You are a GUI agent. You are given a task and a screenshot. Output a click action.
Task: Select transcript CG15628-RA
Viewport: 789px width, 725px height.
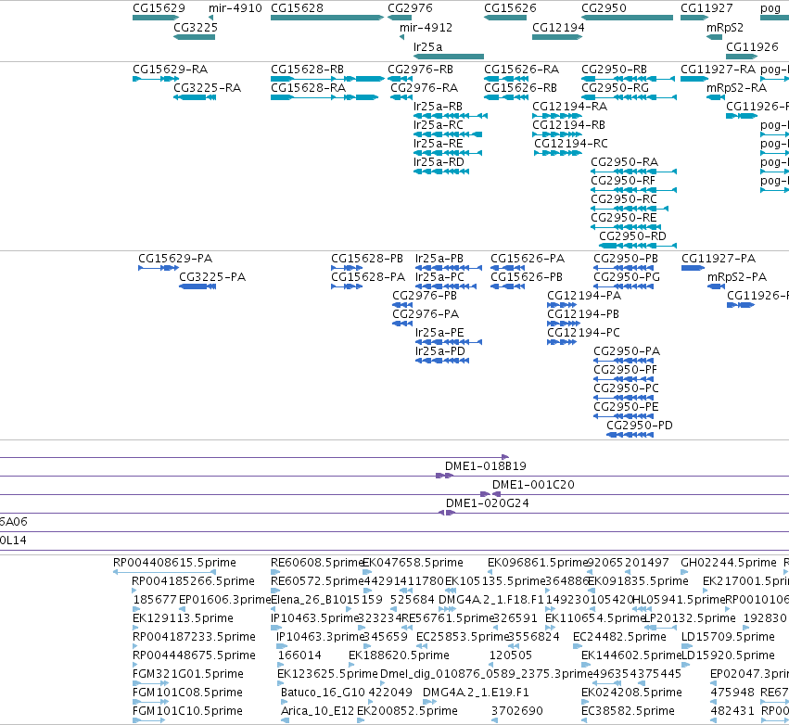[x=325, y=97]
